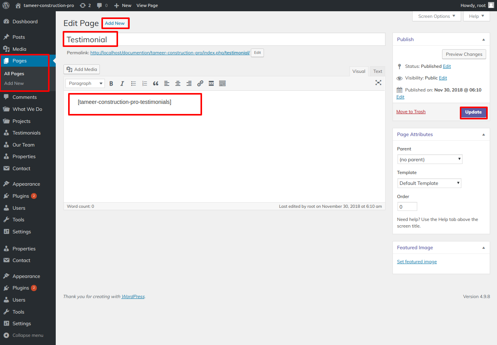
Task: Click the Update button
Action: click(473, 112)
